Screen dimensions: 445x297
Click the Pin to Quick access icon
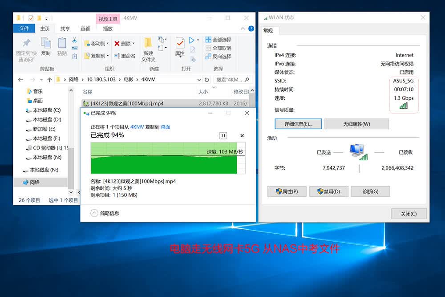[x=26, y=43]
